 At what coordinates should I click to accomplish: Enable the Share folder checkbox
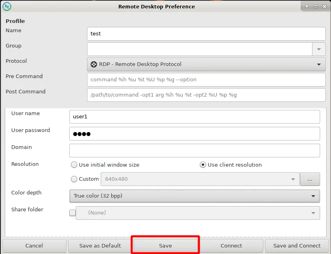click(72, 213)
